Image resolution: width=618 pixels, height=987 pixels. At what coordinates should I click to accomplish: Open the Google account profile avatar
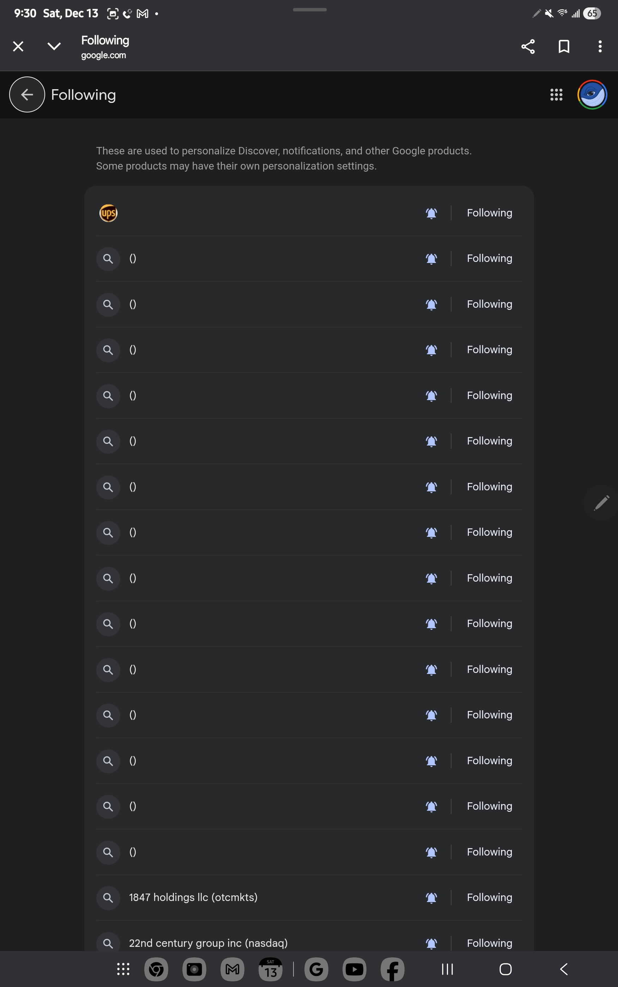coord(592,95)
